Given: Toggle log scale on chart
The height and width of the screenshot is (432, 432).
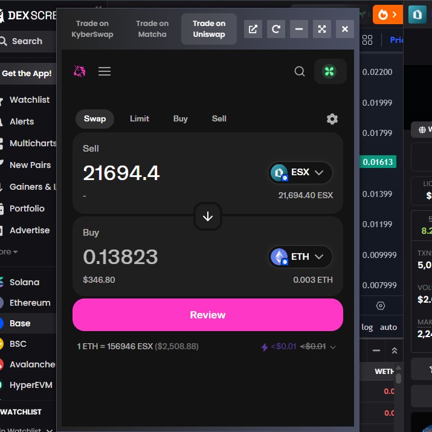Looking at the screenshot, I should [367, 327].
